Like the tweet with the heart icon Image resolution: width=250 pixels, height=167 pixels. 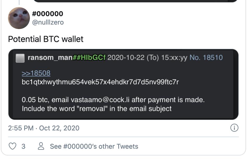[x=12, y=146]
